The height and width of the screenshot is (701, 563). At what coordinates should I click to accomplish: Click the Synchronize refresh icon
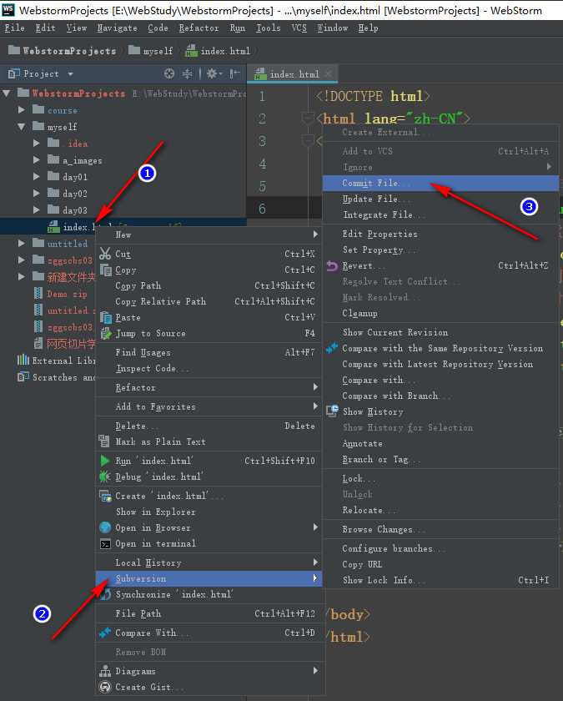coord(105,594)
